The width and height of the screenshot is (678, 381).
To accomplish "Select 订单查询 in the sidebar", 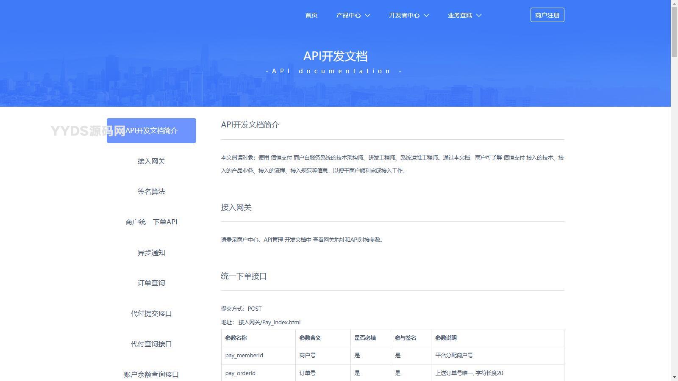I will pyautogui.click(x=151, y=283).
